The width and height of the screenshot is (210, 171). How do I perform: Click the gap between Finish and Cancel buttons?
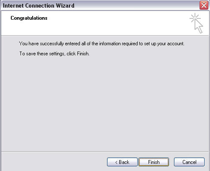pos(172,162)
